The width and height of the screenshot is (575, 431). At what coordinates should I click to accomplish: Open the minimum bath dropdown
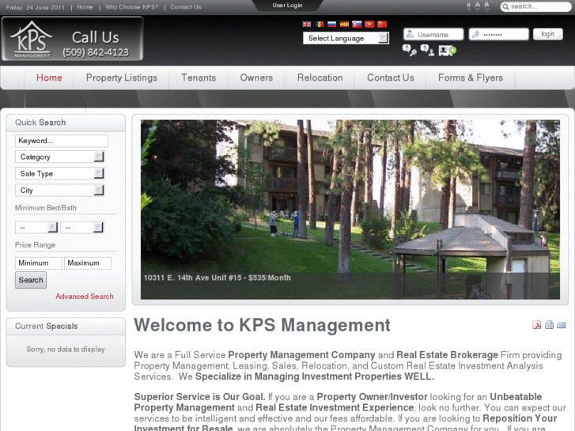81,228
